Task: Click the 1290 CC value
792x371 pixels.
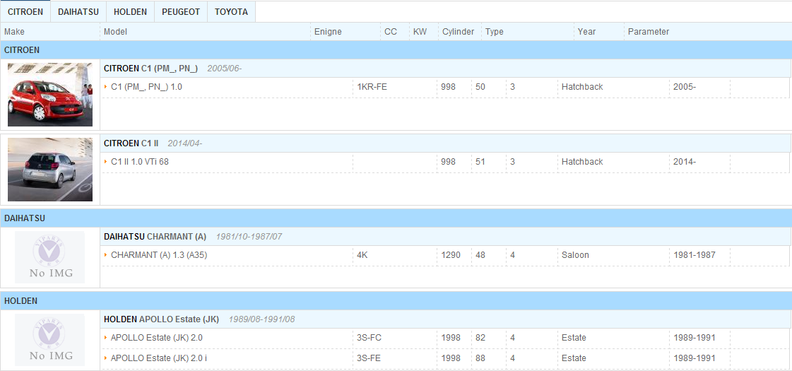Action: (x=451, y=254)
